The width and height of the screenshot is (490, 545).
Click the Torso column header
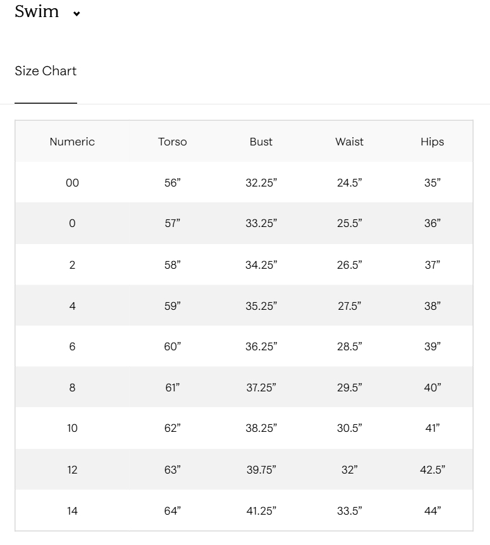point(173,142)
